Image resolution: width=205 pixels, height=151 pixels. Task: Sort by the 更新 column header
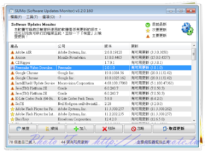pyautogui.click(x=160, y=46)
